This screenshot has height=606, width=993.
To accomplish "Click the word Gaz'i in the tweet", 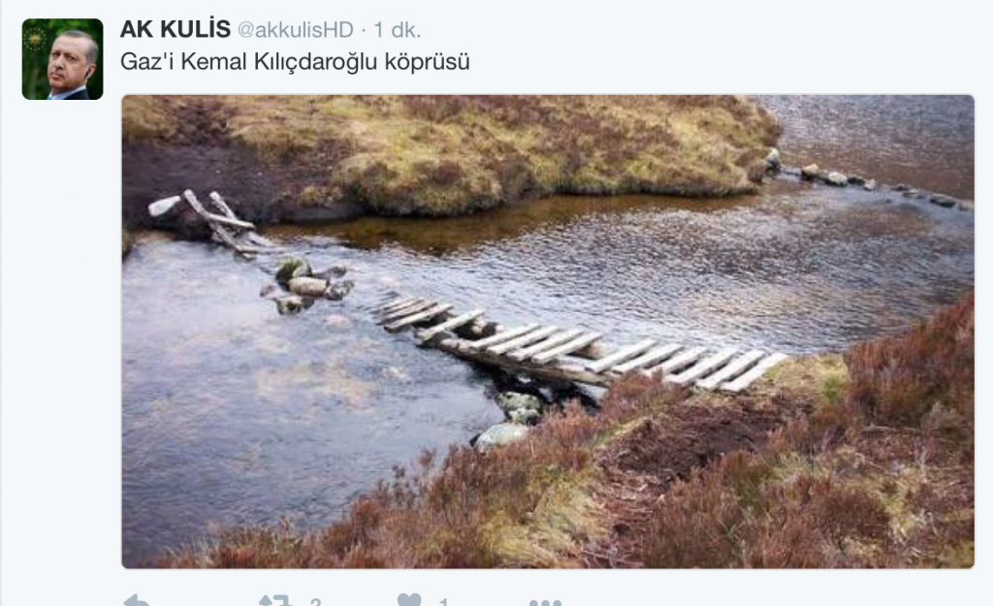I will click(147, 61).
